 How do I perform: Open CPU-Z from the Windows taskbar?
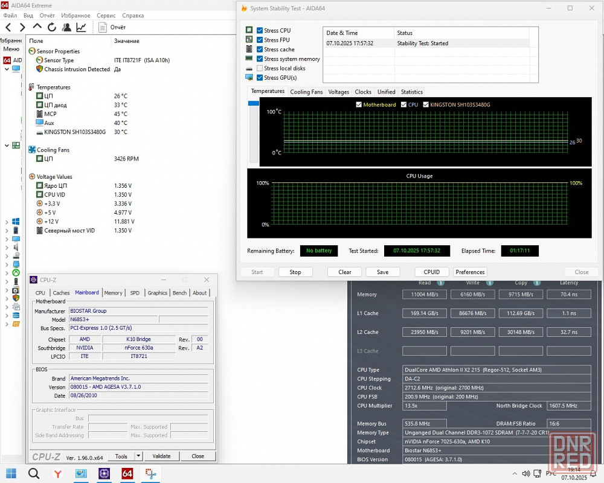(x=104, y=473)
